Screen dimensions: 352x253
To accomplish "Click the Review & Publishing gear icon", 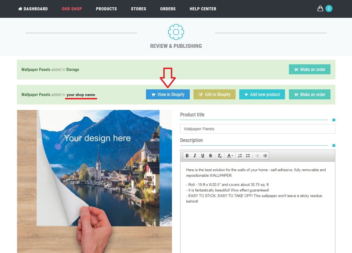I will pyautogui.click(x=176, y=32).
